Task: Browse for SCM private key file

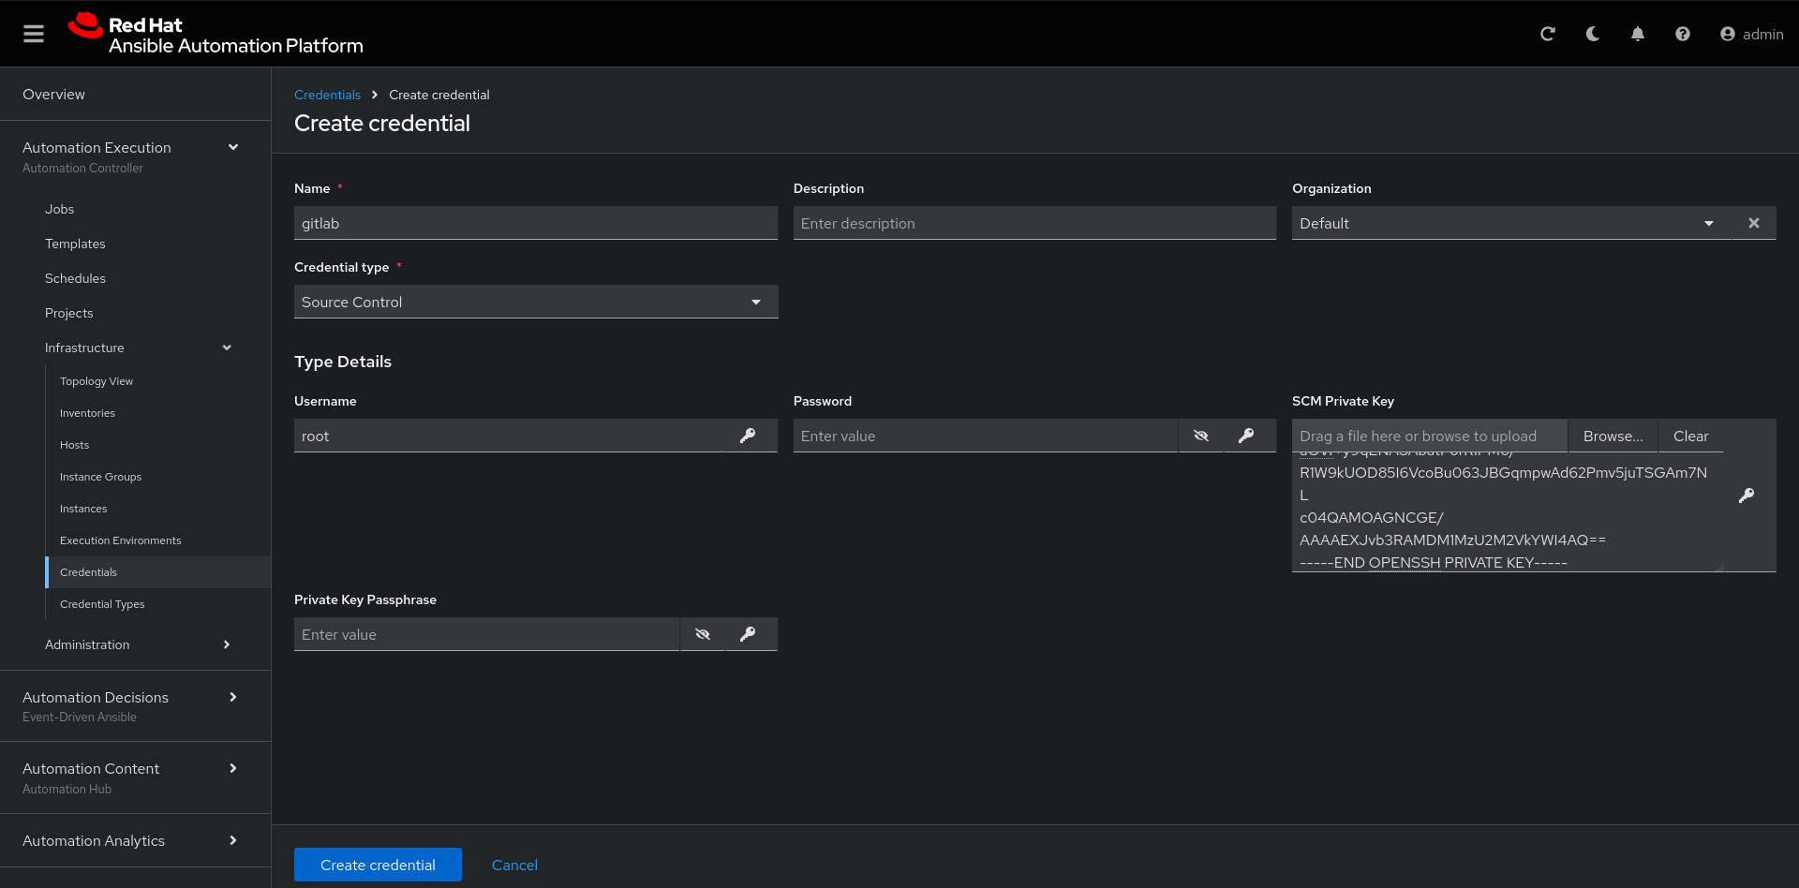Action: pos(1613,436)
